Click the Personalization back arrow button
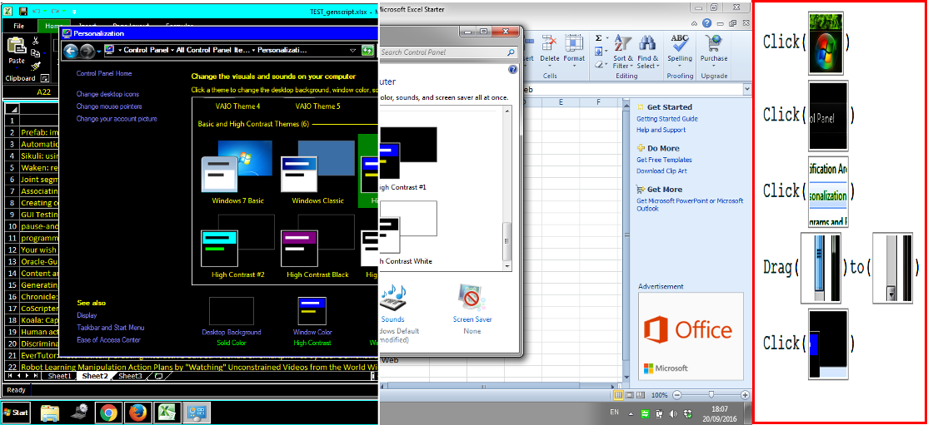Screen dimensions: 928x425 point(70,51)
